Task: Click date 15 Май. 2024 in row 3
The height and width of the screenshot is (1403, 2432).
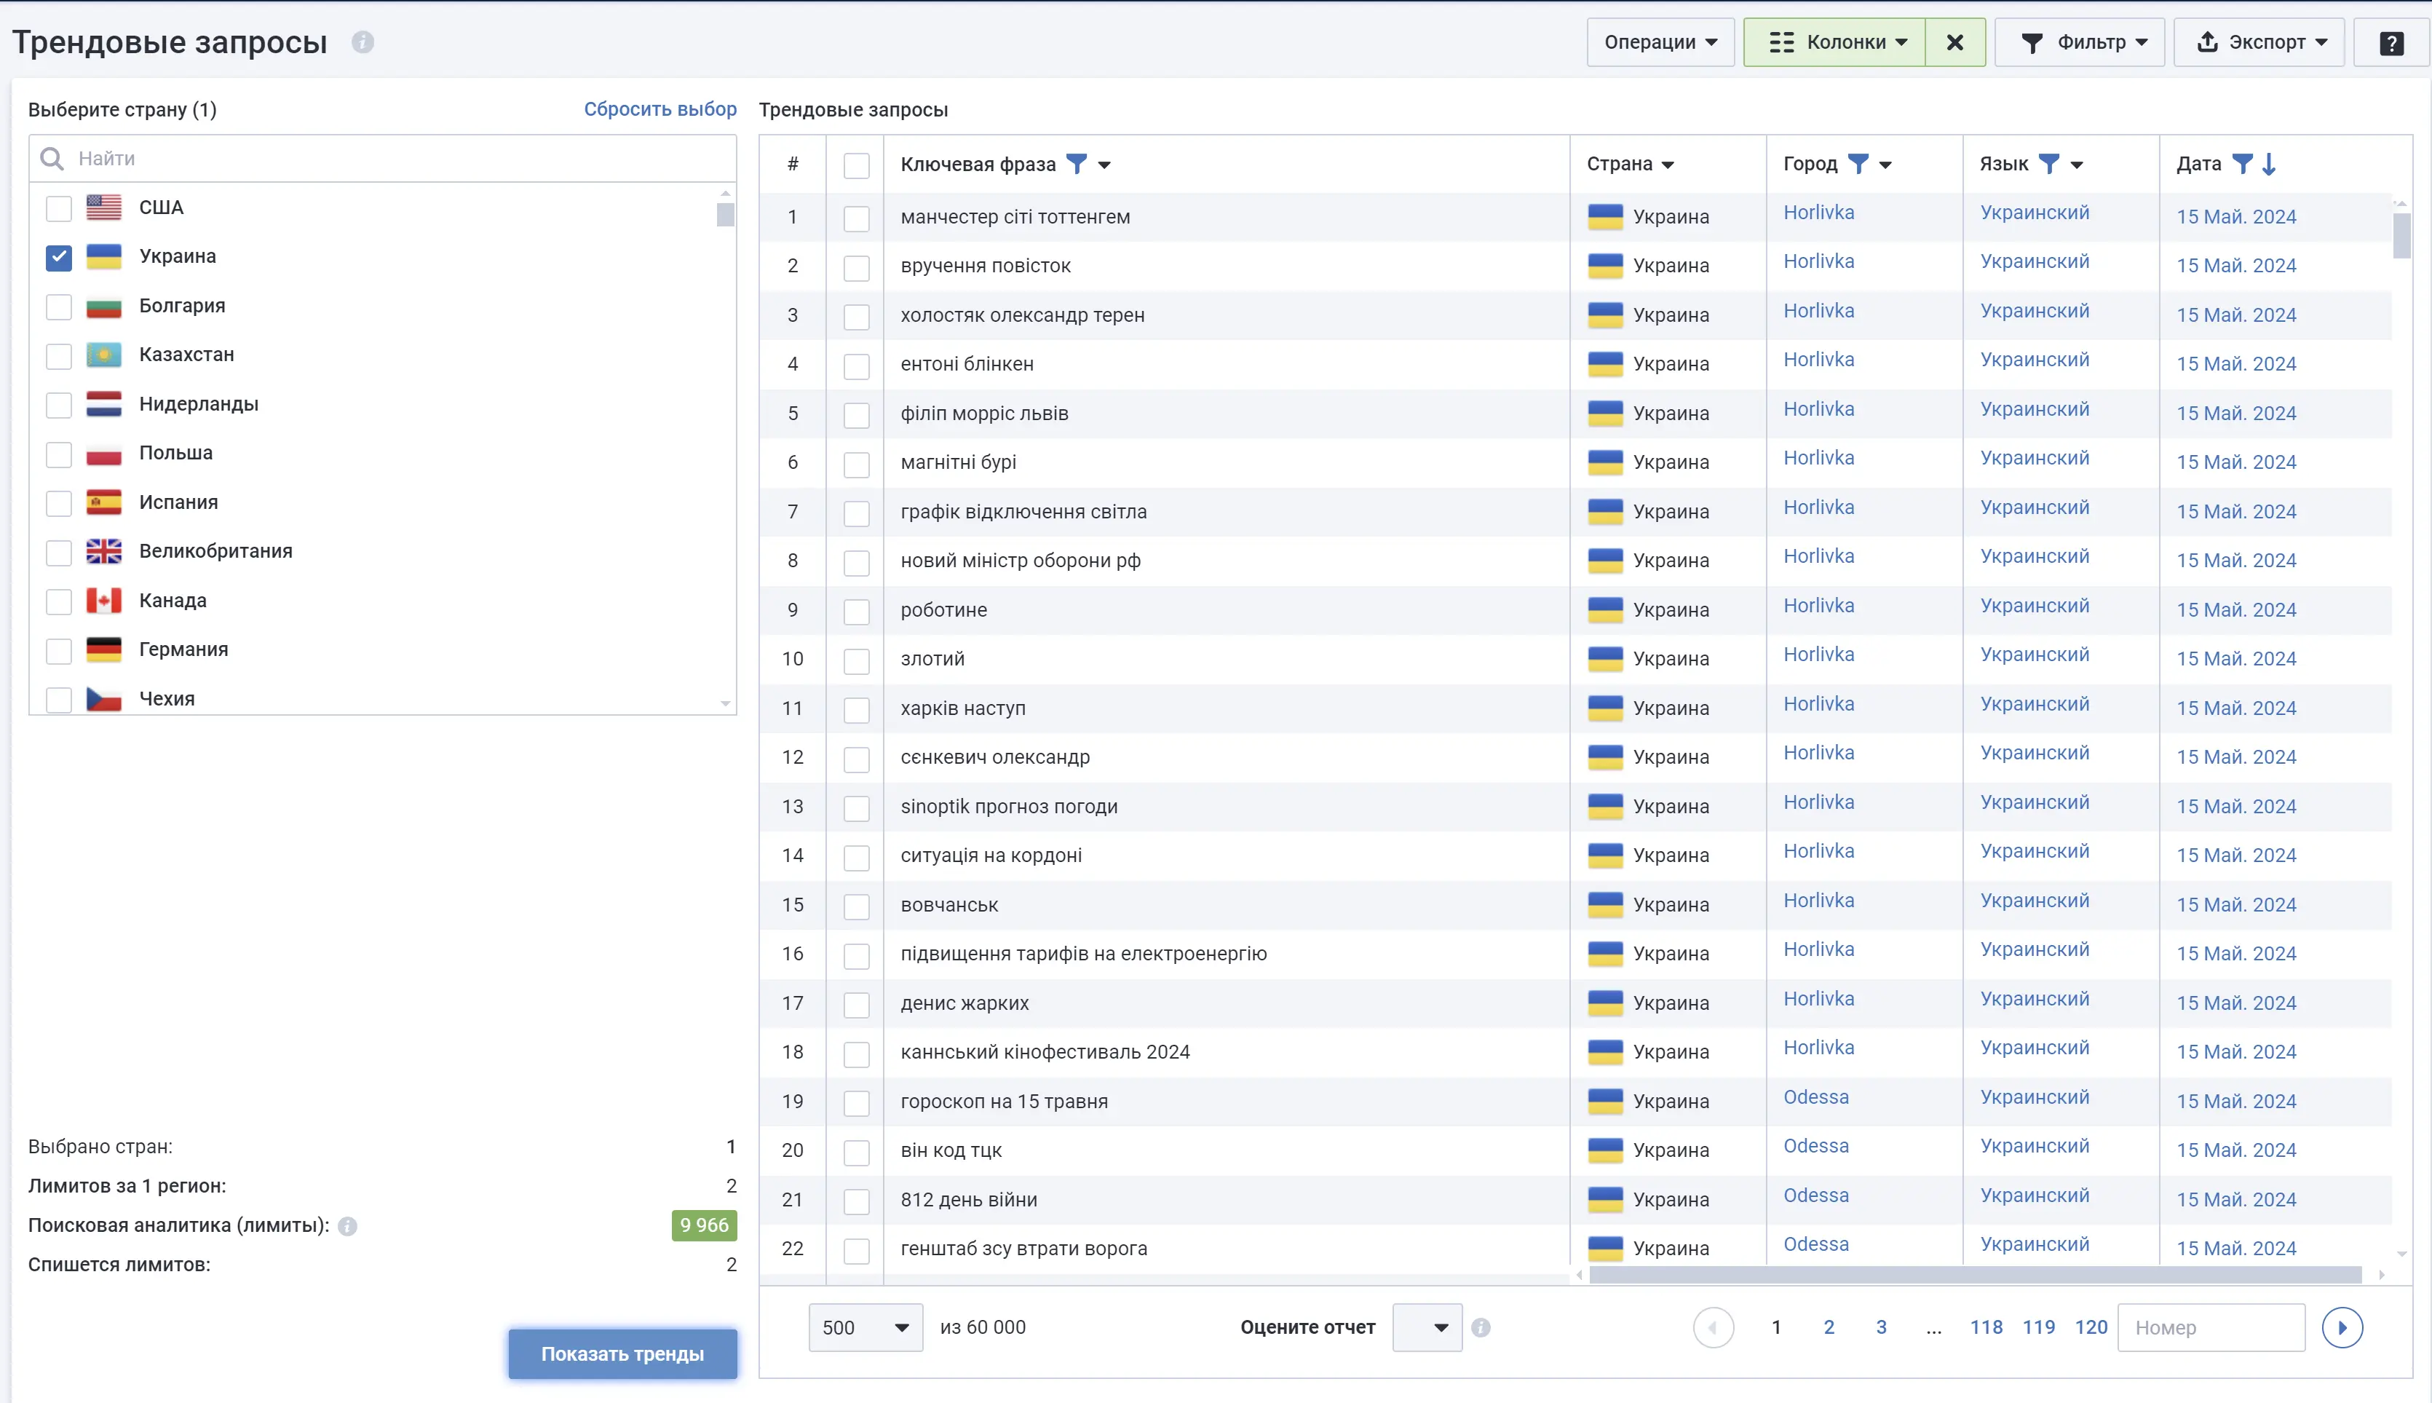Action: pyautogui.click(x=2235, y=315)
